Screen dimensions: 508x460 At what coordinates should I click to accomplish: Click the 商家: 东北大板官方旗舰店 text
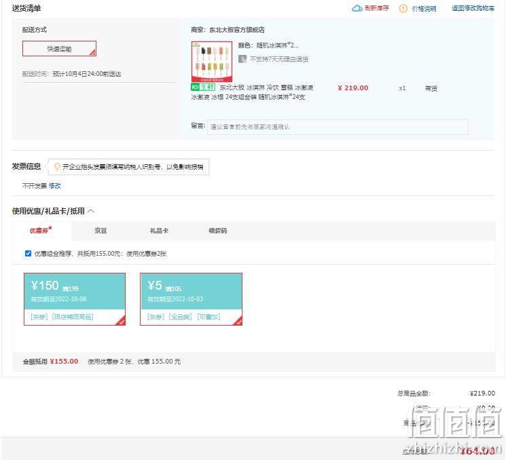(x=228, y=30)
